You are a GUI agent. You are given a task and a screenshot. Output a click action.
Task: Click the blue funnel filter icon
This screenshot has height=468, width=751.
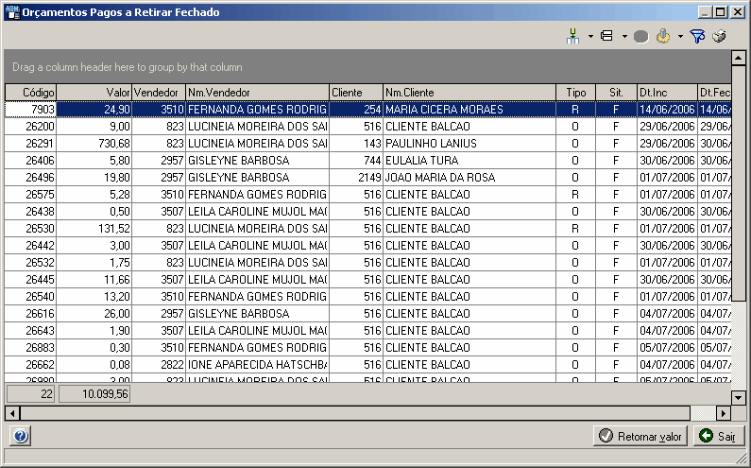click(697, 36)
